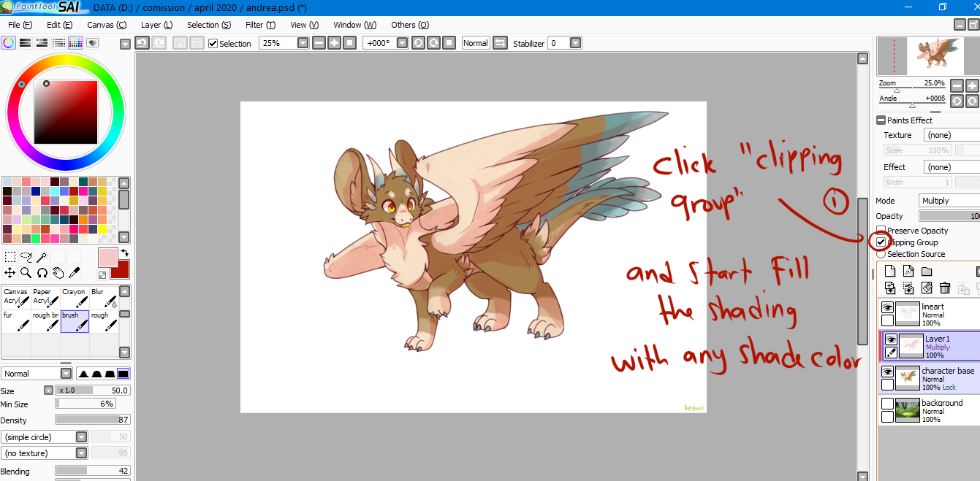The image size is (980, 481).
Task: Hide the character base layer
Action: click(x=887, y=372)
